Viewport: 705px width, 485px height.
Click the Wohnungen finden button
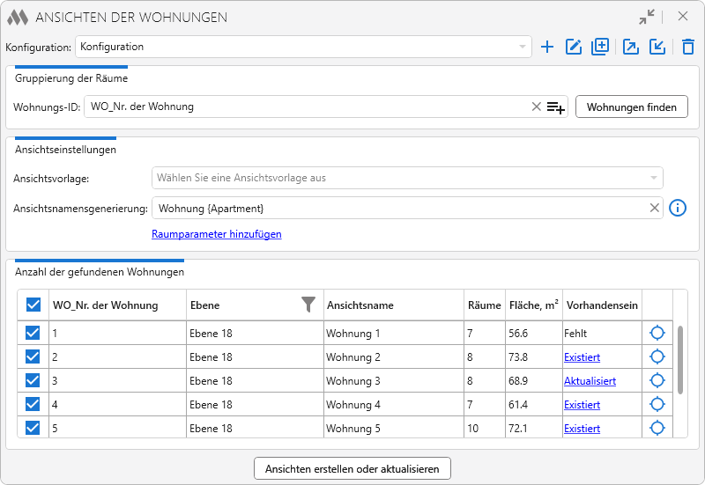click(x=631, y=107)
